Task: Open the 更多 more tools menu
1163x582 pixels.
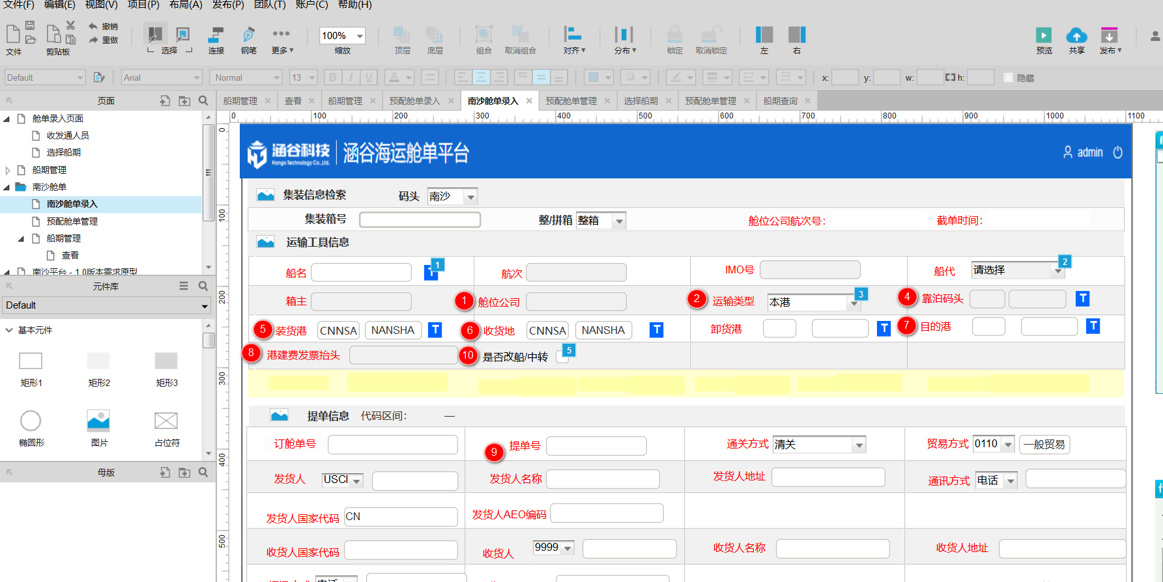Action: click(282, 40)
